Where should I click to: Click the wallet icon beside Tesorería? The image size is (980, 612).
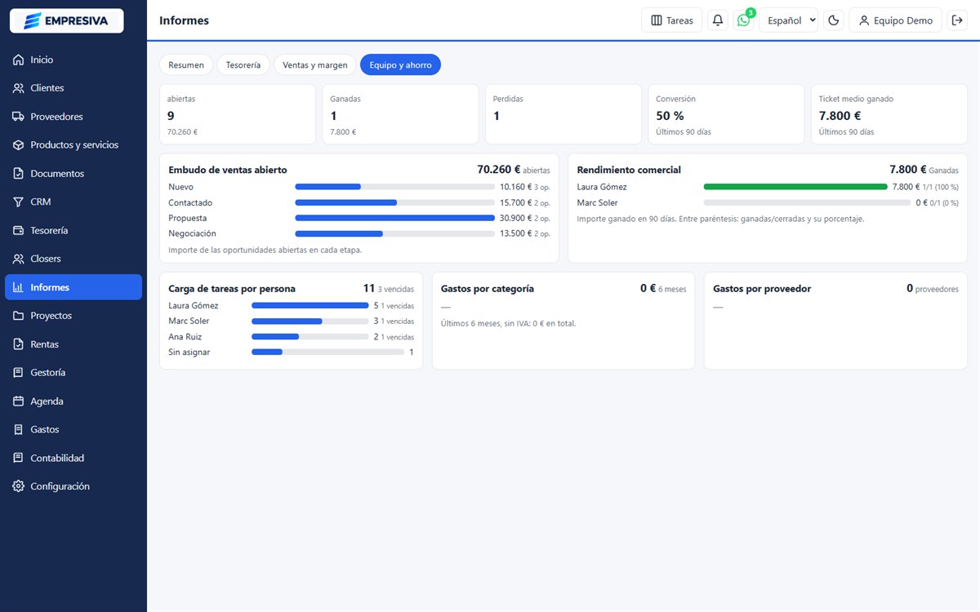point(19,230)
